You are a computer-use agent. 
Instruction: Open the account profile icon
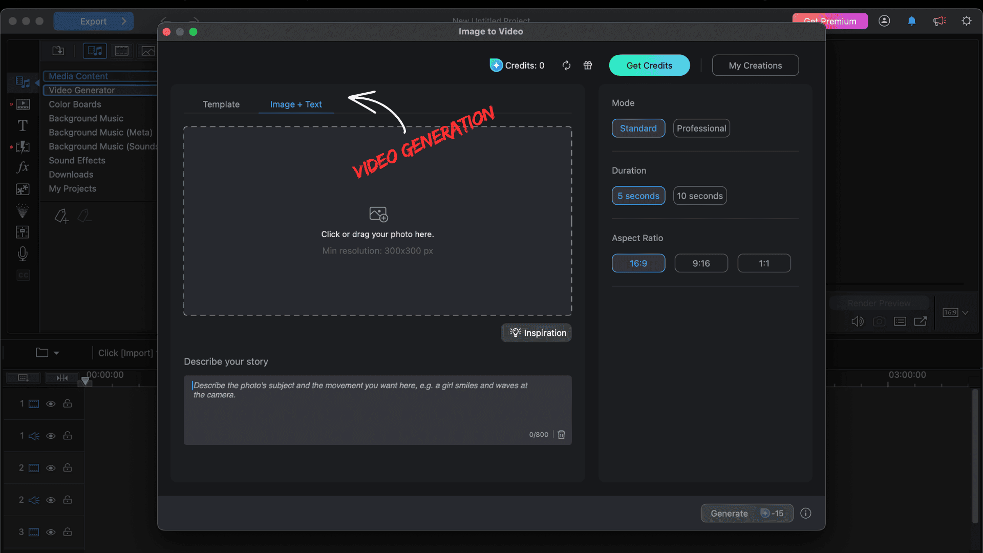tap(884, 21)
